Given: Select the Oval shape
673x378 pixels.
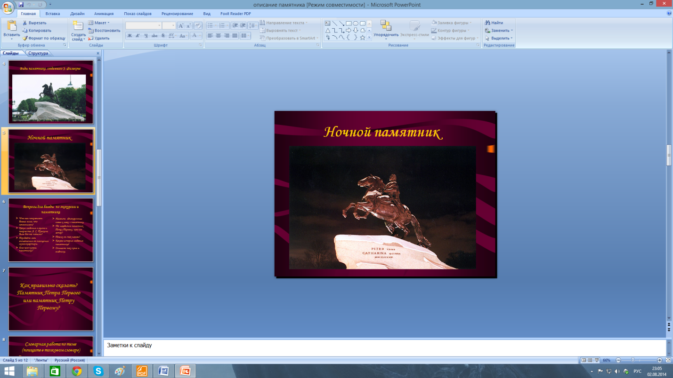Looking at the screenshot, I should pyautogui.click(x=356, y=23).
